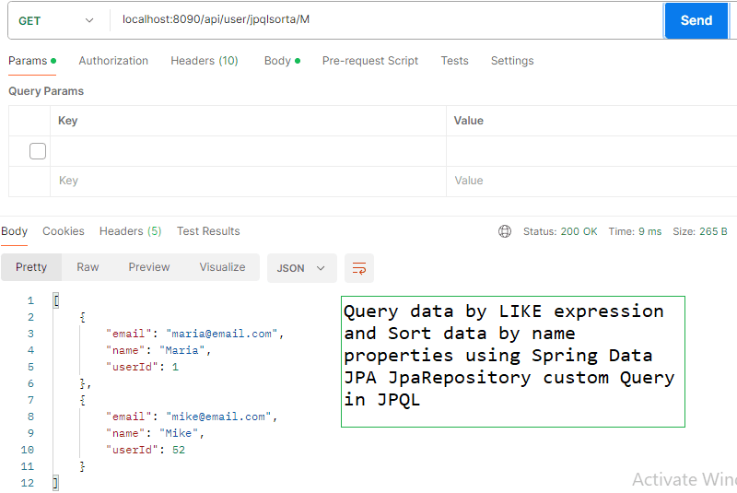Click the request URL input field
Image resolution: width=737 pixels, height=493 pixels.
pyautogui.click(x=387, y=20)
